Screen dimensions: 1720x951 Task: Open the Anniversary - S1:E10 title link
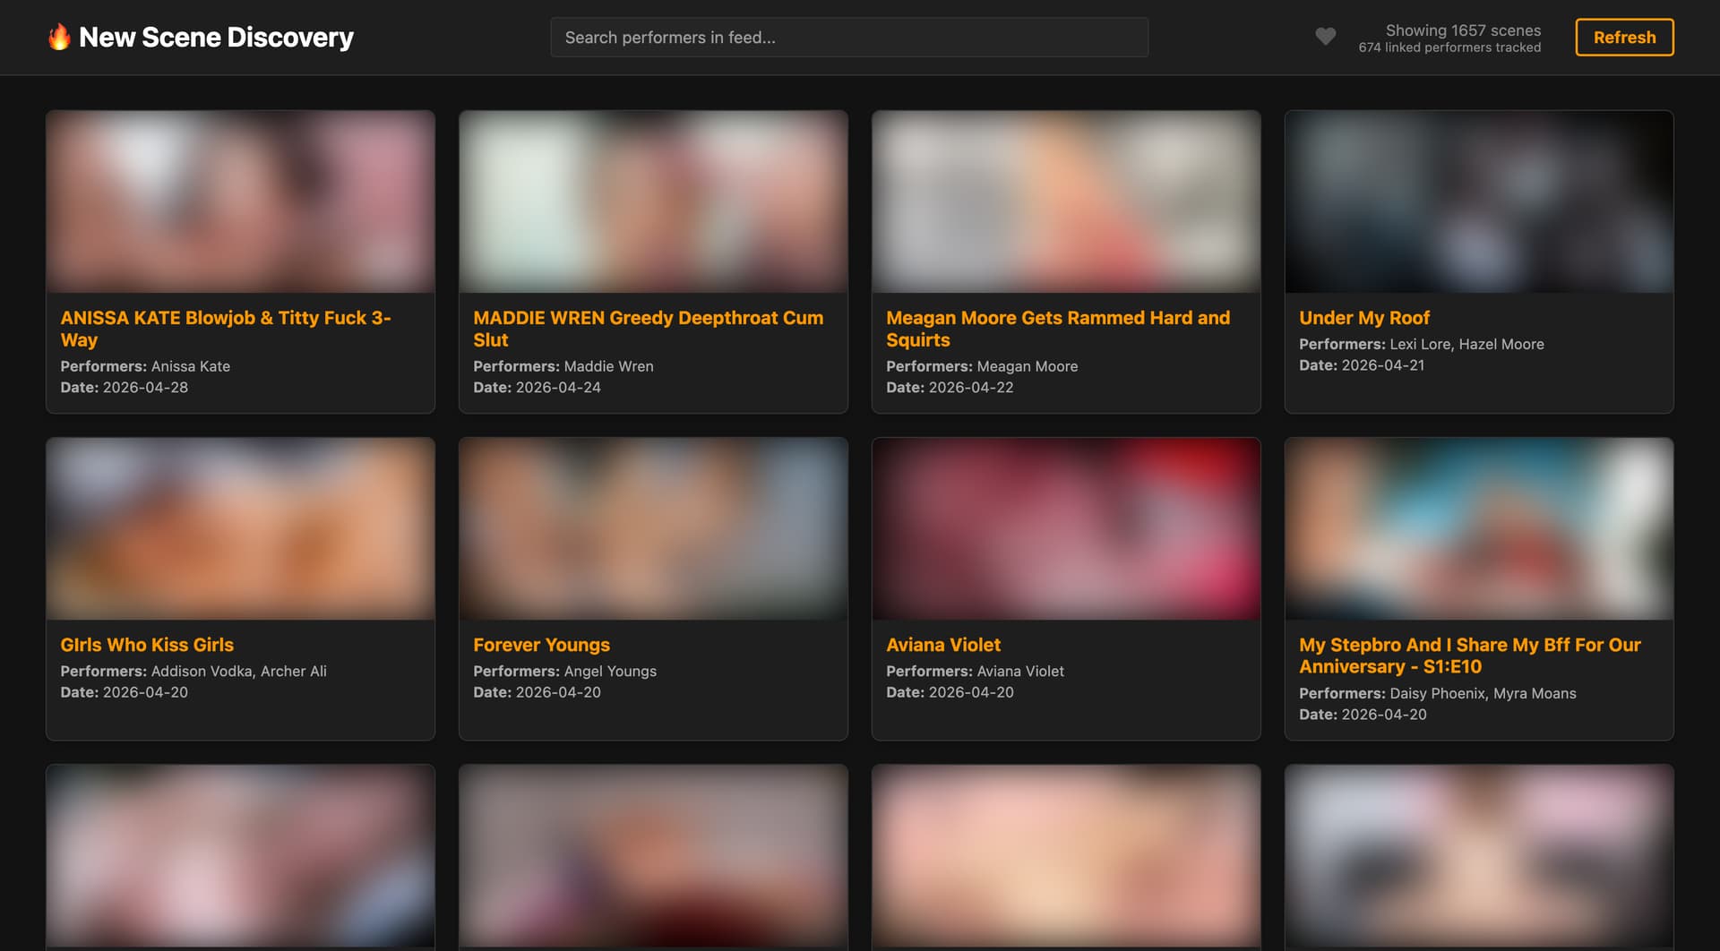[x=1469, y=655]
